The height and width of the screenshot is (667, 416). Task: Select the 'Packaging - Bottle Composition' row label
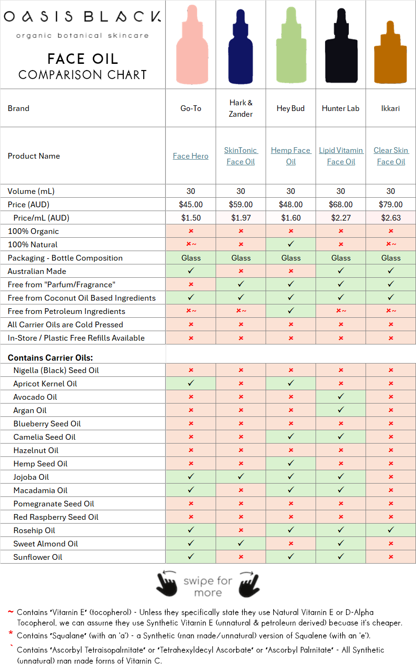click(x=65, y=258)
